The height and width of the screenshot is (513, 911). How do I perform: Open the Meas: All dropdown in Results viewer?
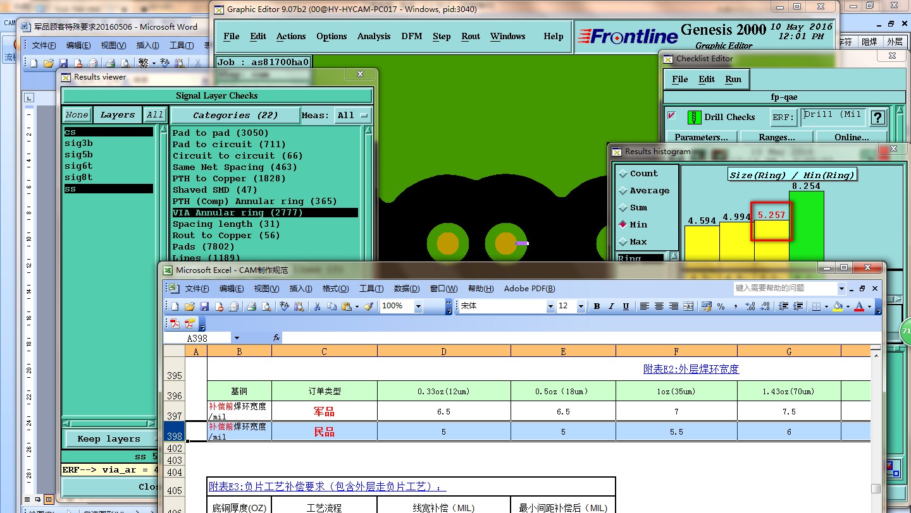(x=353, y=115)
